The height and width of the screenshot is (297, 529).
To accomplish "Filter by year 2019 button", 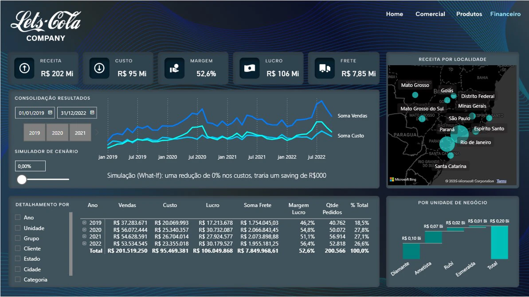I will tap(35, 133).
